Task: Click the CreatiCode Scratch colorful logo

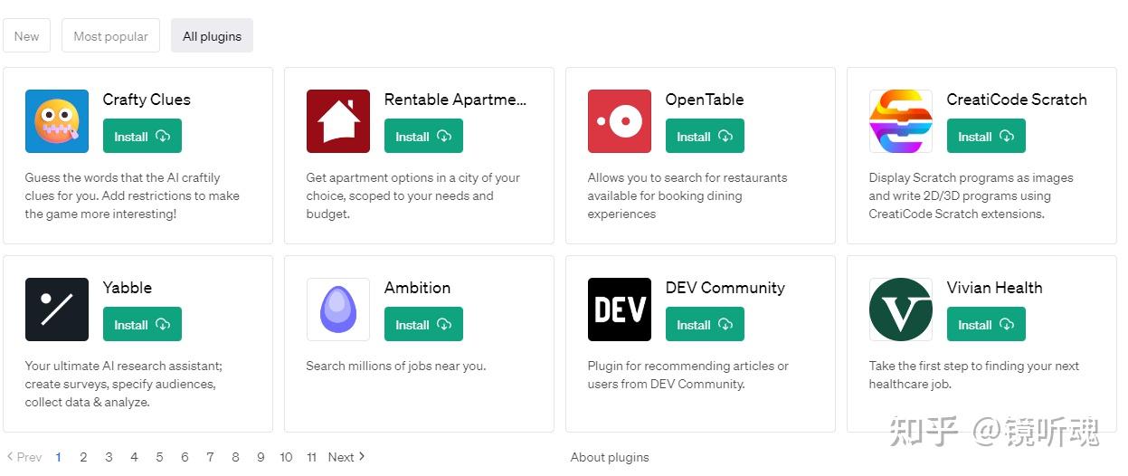Action: tap(901, 121)
